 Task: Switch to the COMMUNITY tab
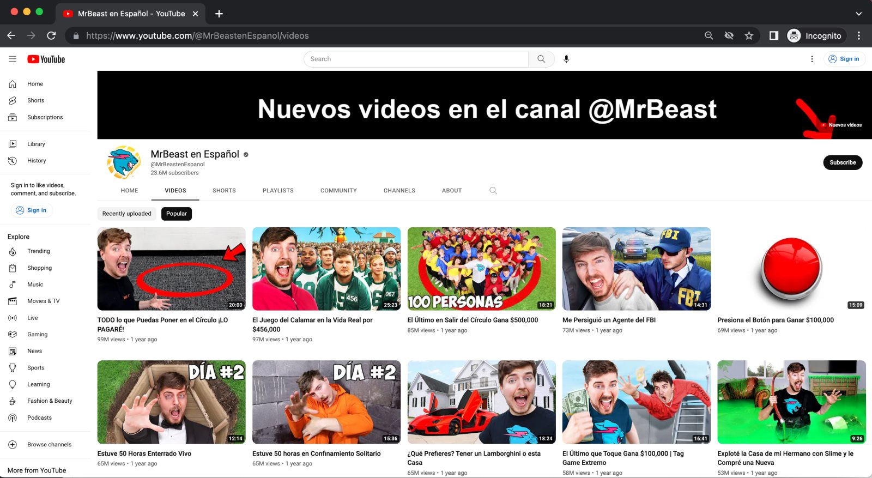[x=338, y=191]
